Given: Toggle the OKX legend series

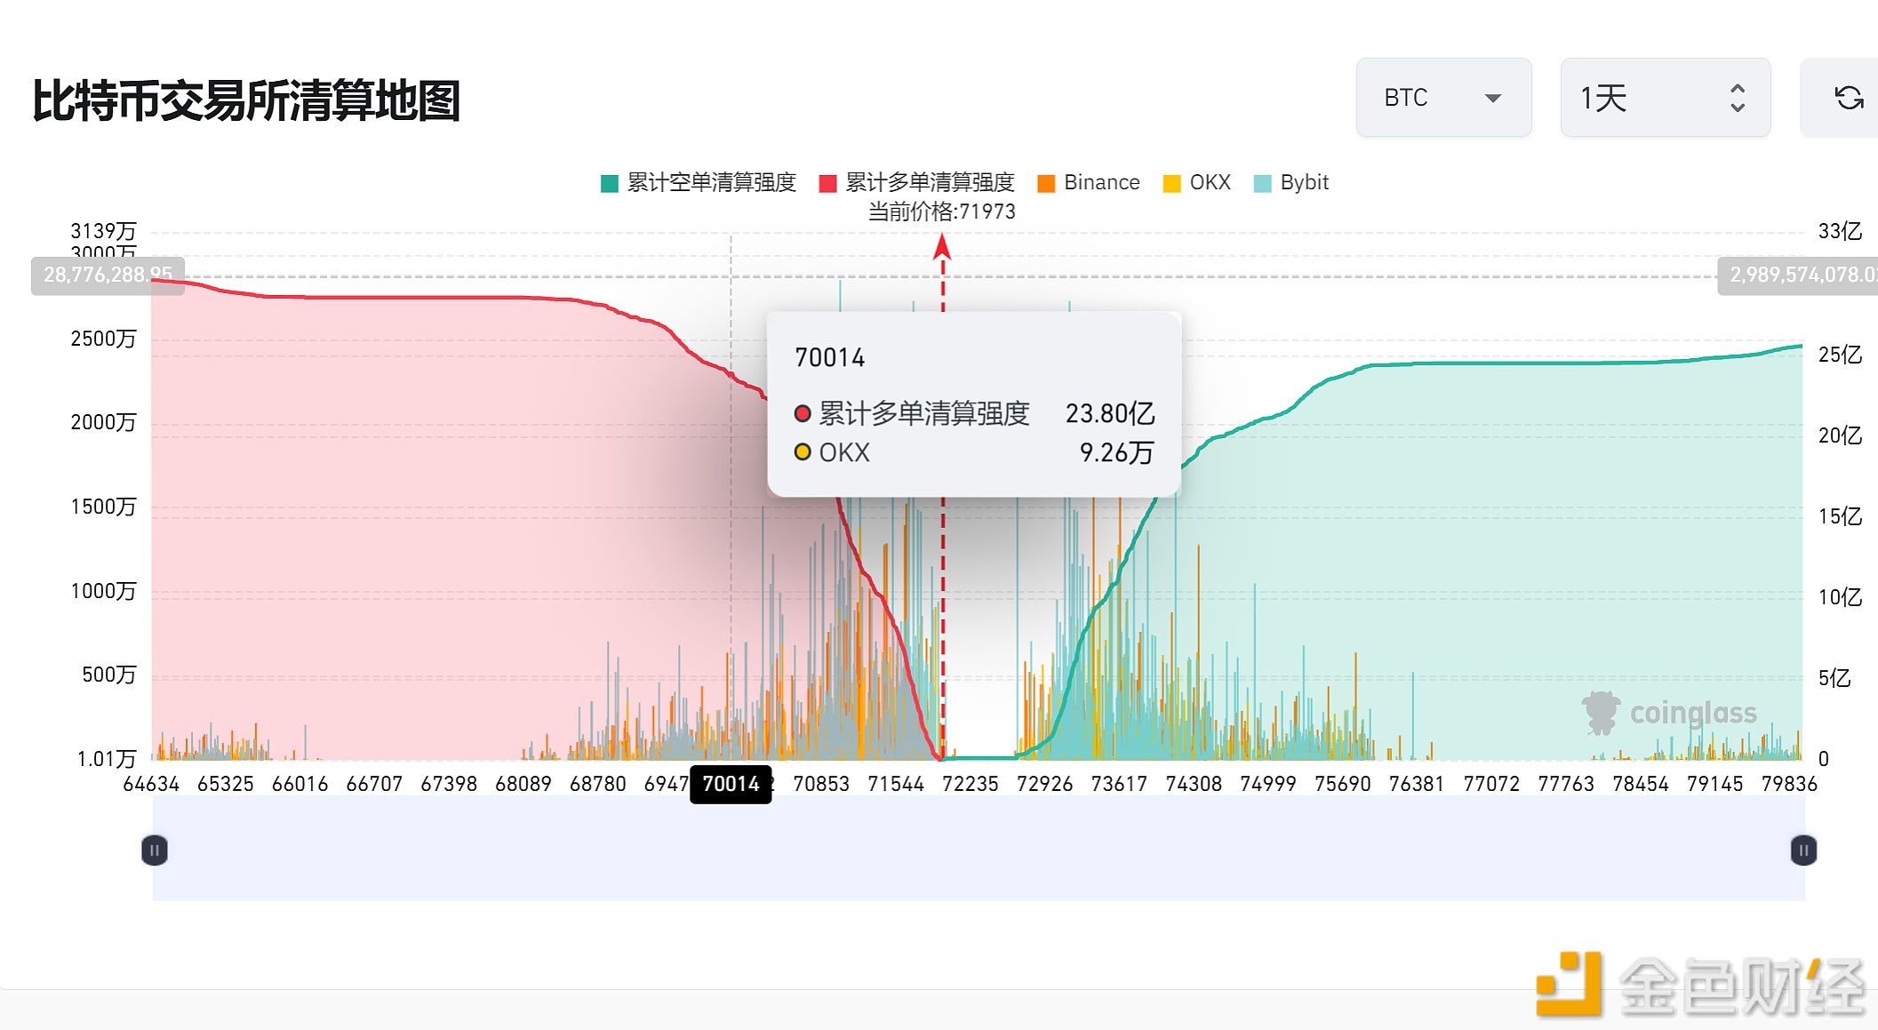Looking at the screenshot, I should coord(1197,183).
